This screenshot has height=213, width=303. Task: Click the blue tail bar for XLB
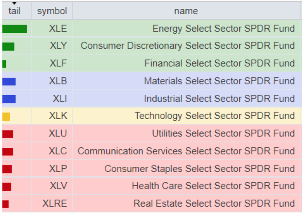click(9, 81)
